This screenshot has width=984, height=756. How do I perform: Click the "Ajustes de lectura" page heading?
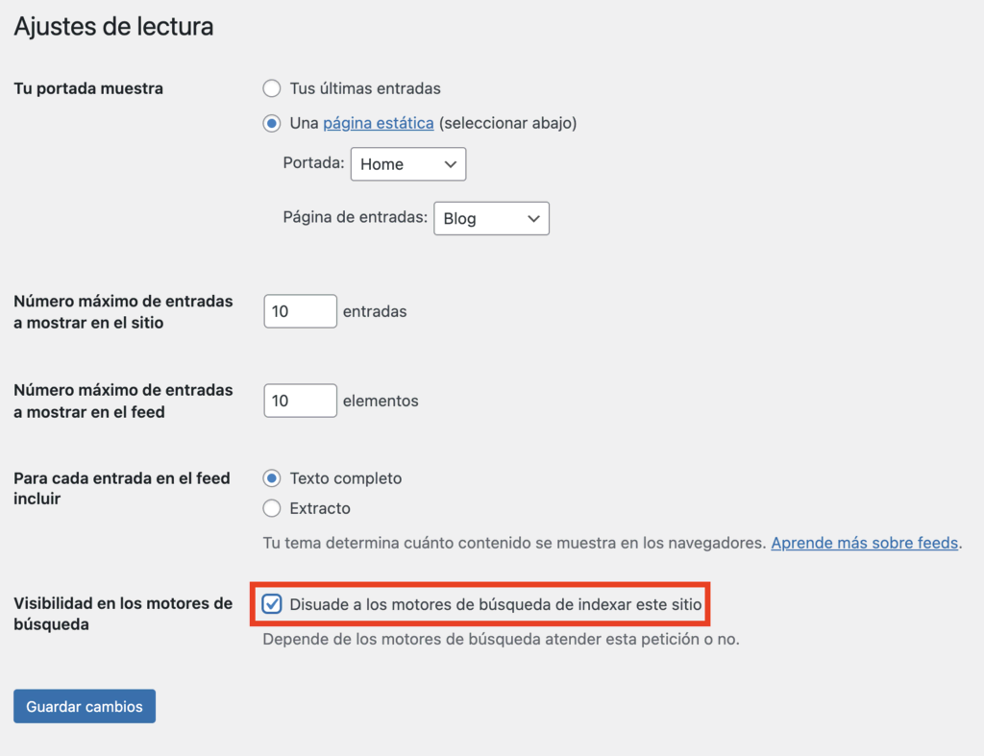(113, 27)
